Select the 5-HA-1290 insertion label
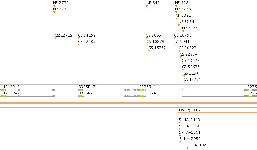The image size is (257, 150). point(190,126)
